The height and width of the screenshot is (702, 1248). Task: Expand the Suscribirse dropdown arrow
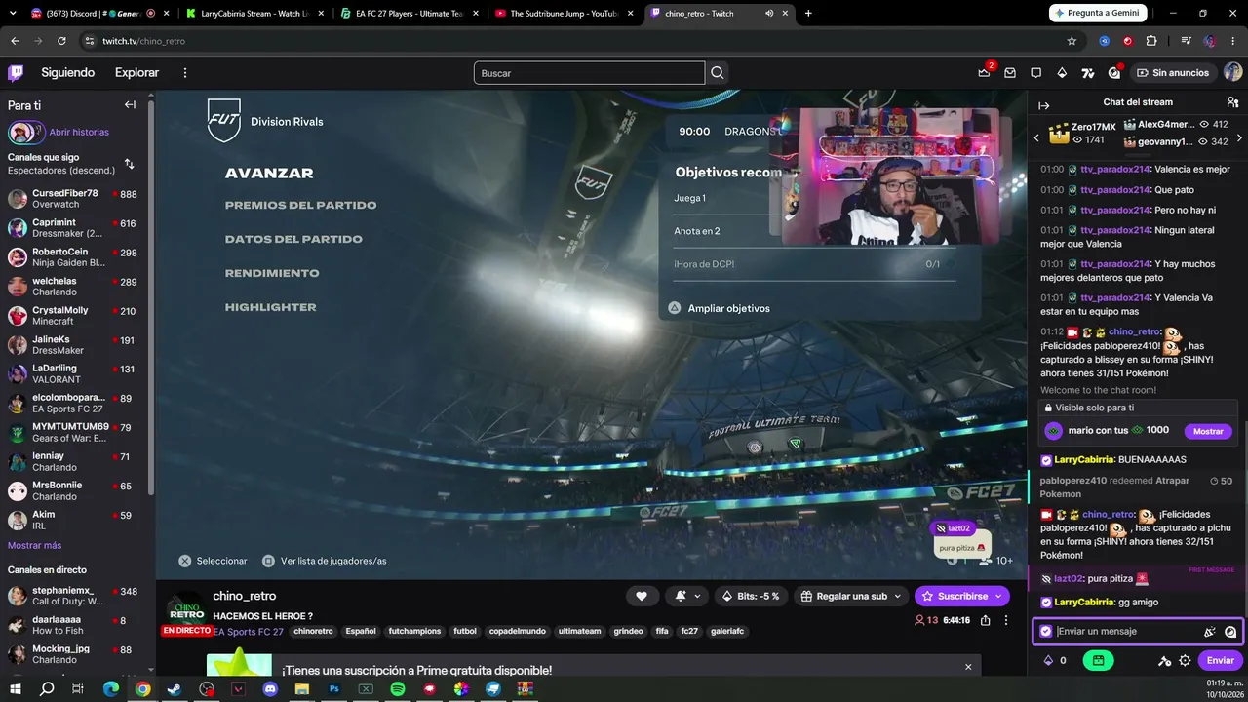996,596
